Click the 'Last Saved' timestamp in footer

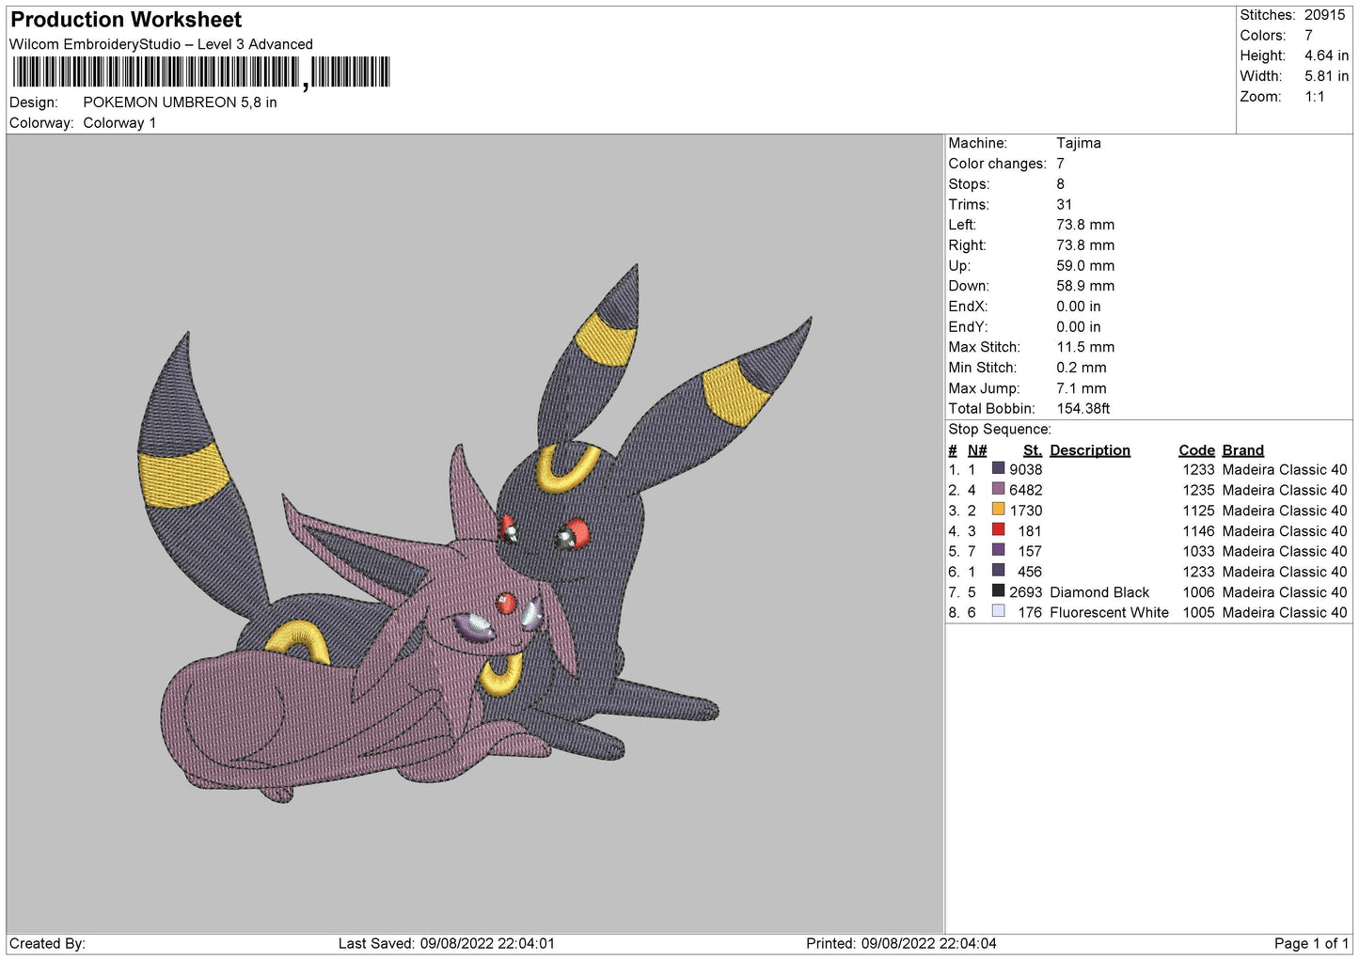[x=447, y=943]
